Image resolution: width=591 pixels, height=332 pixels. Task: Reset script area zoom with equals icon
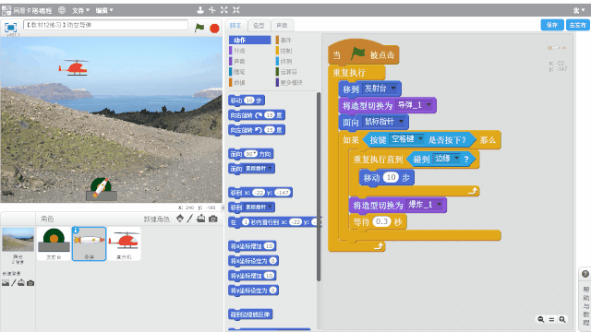click(x=551, y=319)
